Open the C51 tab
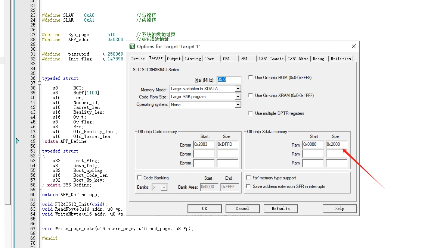Screen dimensions: 434x248 click(226, 59)
